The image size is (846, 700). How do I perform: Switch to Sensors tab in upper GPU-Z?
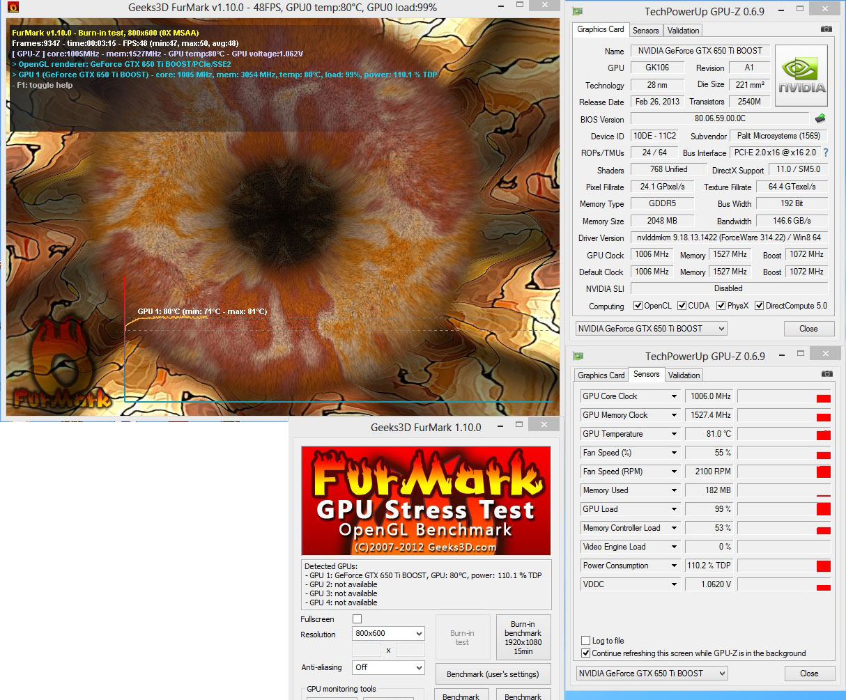click(x=645, y=31)
